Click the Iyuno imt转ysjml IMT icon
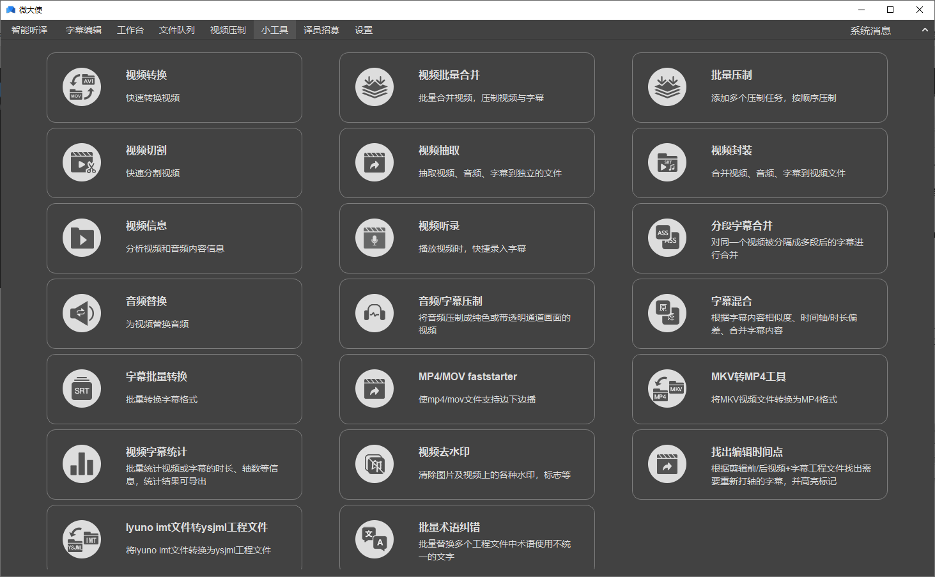 (82, 539)
